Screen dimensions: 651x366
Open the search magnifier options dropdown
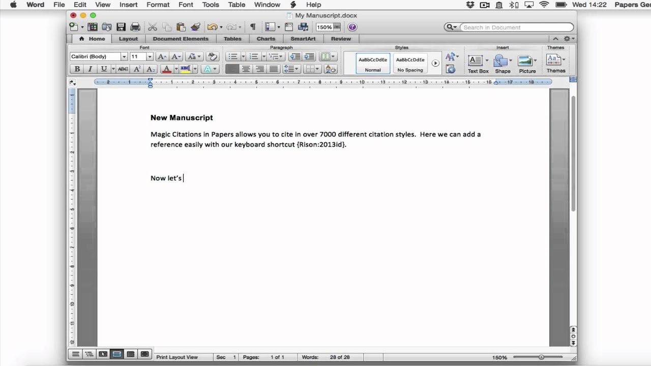(452, 27)
